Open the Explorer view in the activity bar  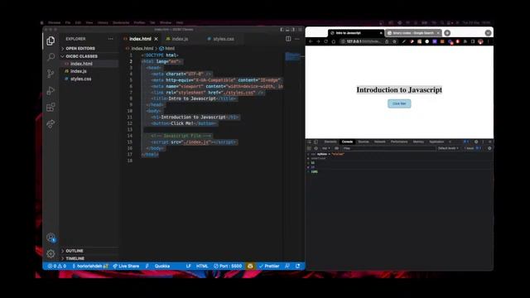click(51, 41)
